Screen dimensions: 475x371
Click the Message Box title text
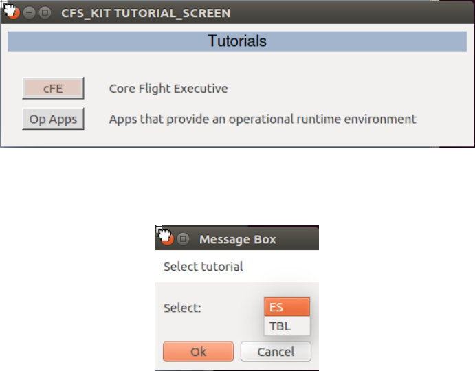(x=237, y=239)
